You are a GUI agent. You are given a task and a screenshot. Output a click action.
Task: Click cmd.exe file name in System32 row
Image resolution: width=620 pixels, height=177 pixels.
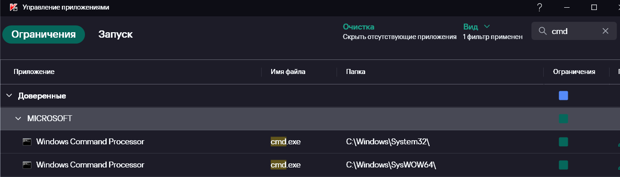286,142
